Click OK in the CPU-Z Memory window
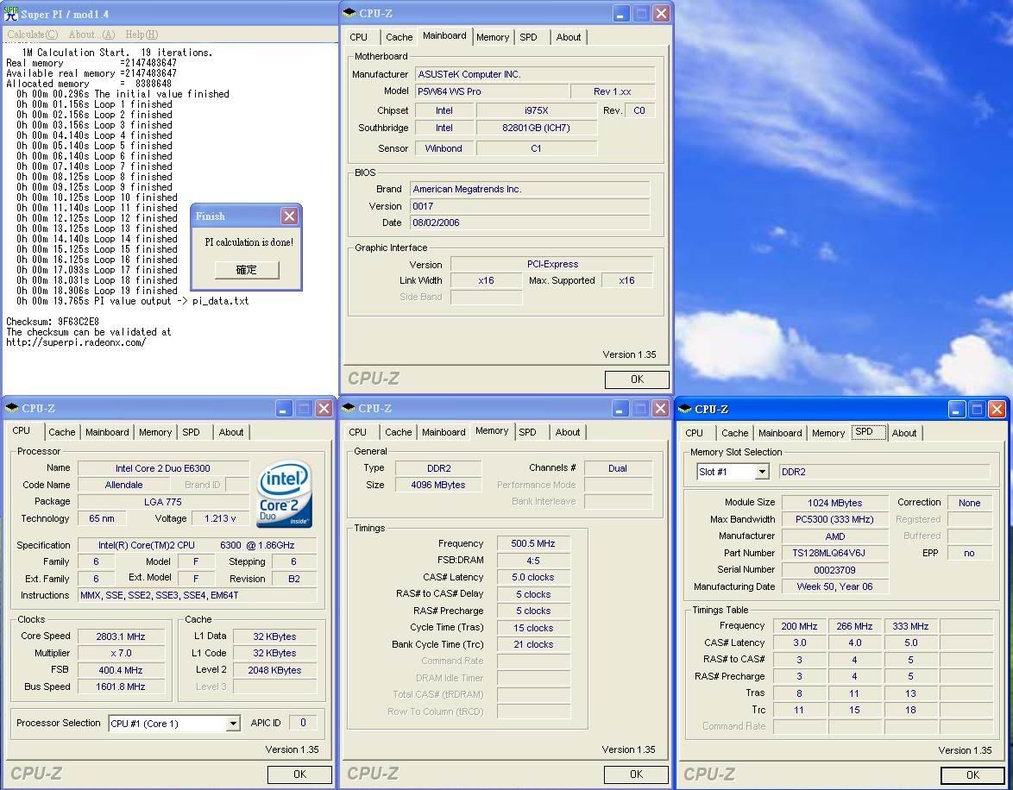Image resolution: width=1013 pixels, height=790 pixels. tap(636, 774)
